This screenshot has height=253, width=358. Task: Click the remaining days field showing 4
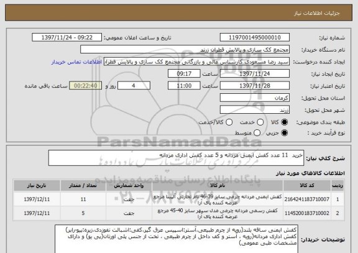point(134,86)
